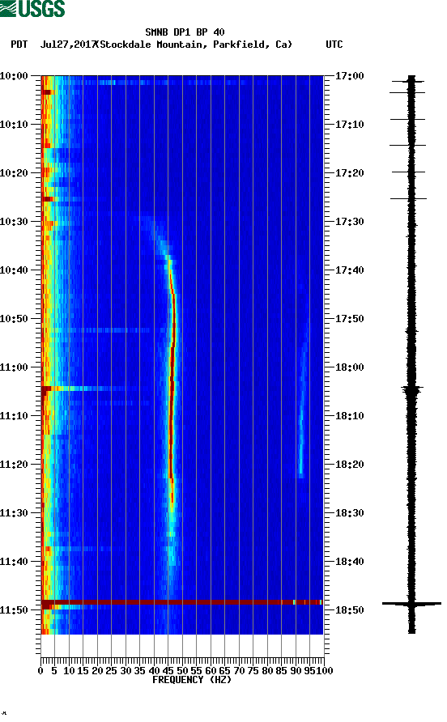Click the '17:40' UTC time label
The height and width of the screenshot is (722, 447).
pyautogui.click(x=349, y=270)
